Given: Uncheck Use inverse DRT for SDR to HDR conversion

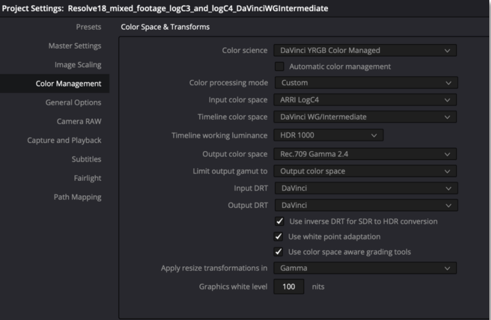Looking at the screenshot, I should [279, 222].
